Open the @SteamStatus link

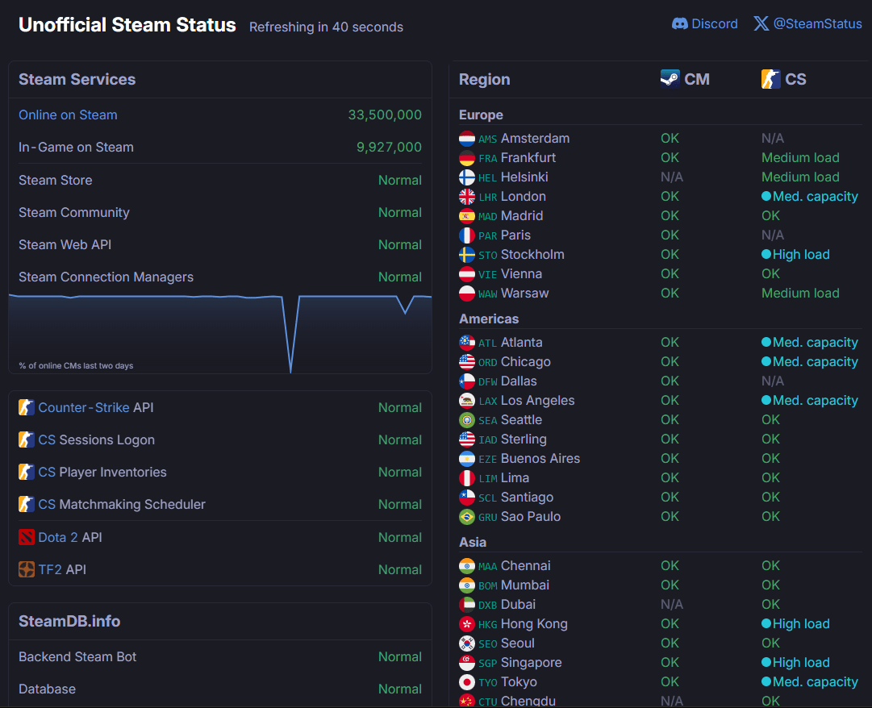817,24
